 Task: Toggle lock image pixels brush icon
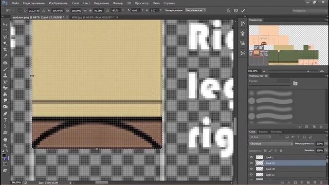coord(270,151)
